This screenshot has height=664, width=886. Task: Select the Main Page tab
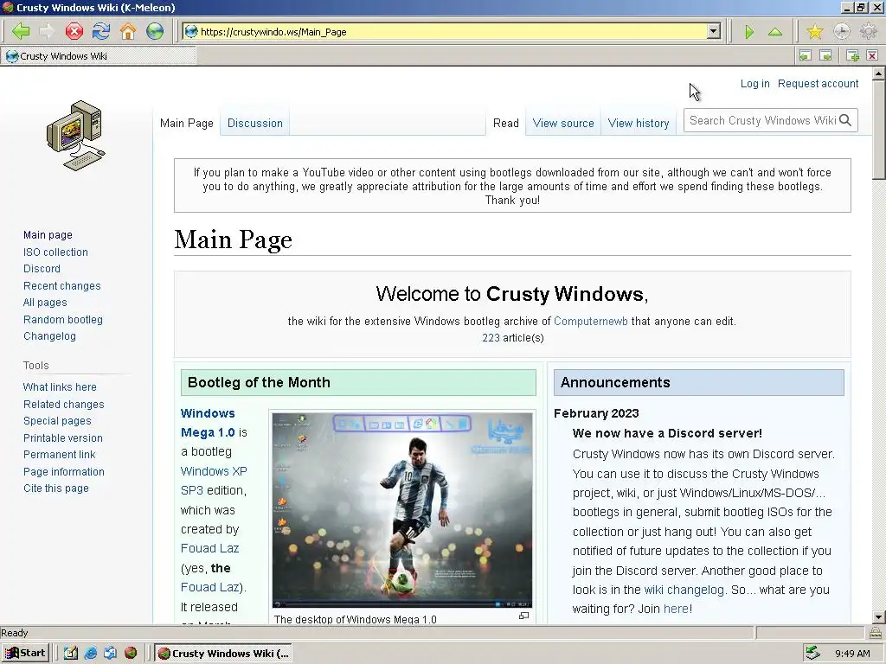pyautogui.click(x=187, y=123)
